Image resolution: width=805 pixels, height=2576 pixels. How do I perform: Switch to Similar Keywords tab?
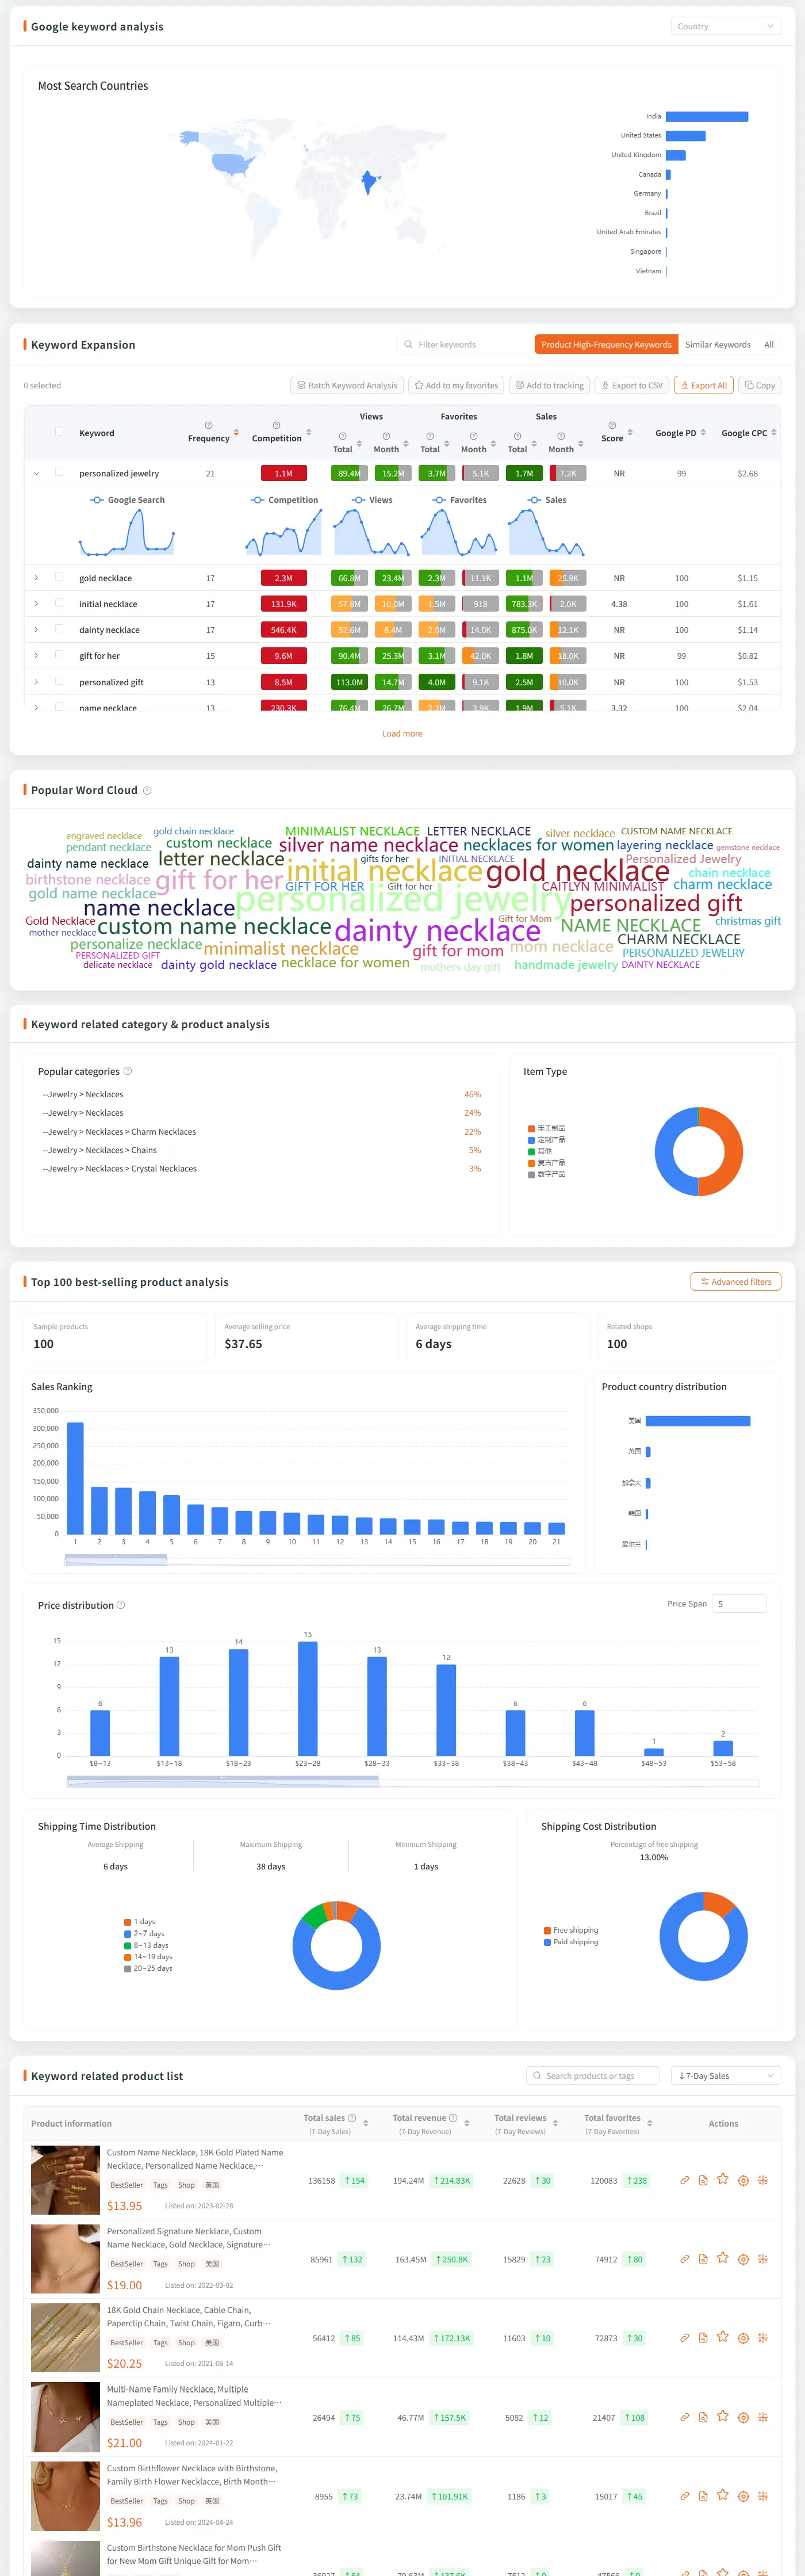pos(717,345)
